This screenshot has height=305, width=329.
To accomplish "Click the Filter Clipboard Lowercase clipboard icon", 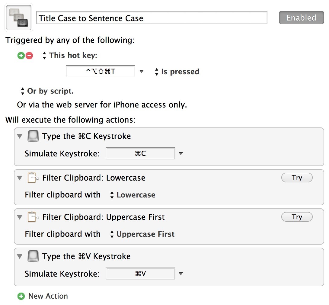I will point(33,178).
